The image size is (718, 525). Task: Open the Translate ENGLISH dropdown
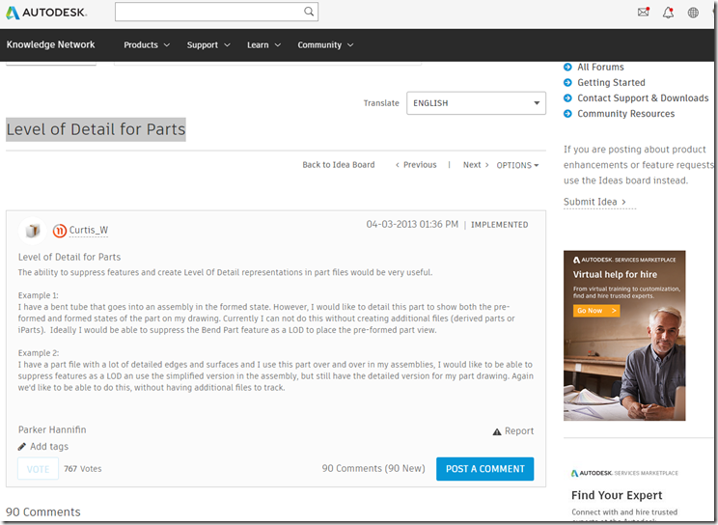point(476,103)
